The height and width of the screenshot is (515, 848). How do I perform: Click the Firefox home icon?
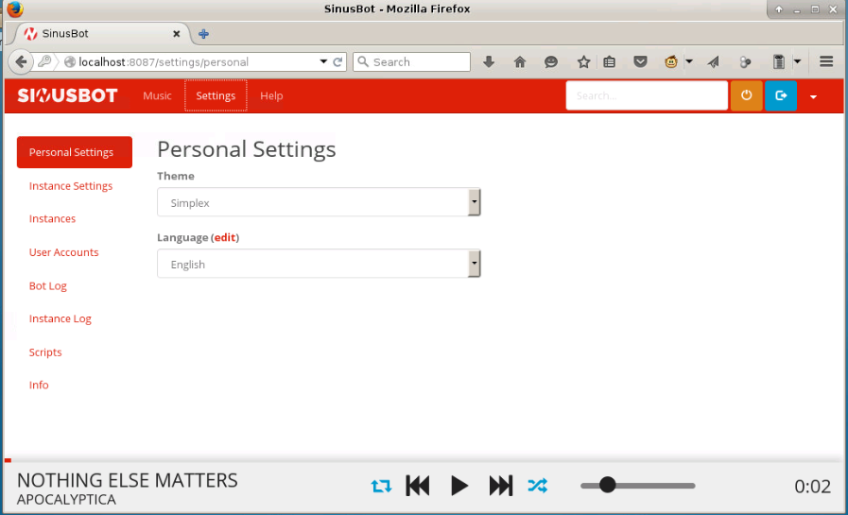point(520,62)
